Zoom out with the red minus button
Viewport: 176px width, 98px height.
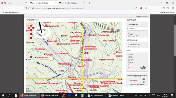(31, 57)
